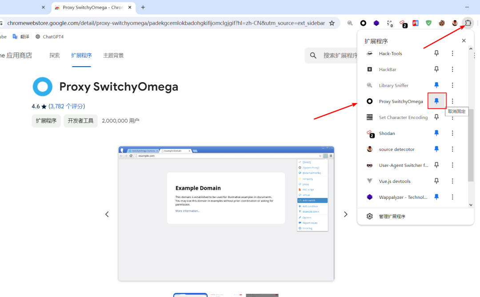Click the Library Sniffer toolbar magnifier icon
This screenshot has height=297, width=480.
point(350,23)
